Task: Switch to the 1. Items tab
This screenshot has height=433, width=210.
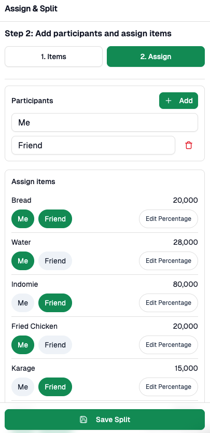Action: coord(53,57)
